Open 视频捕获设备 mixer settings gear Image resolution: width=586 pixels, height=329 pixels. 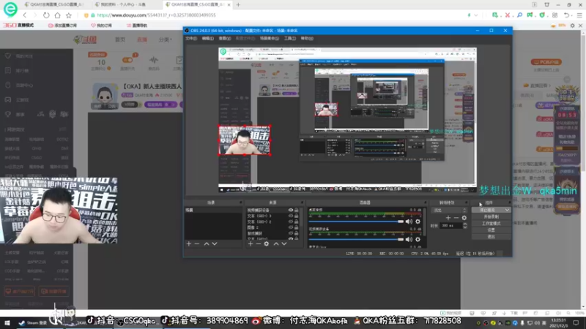click(418, 240)
